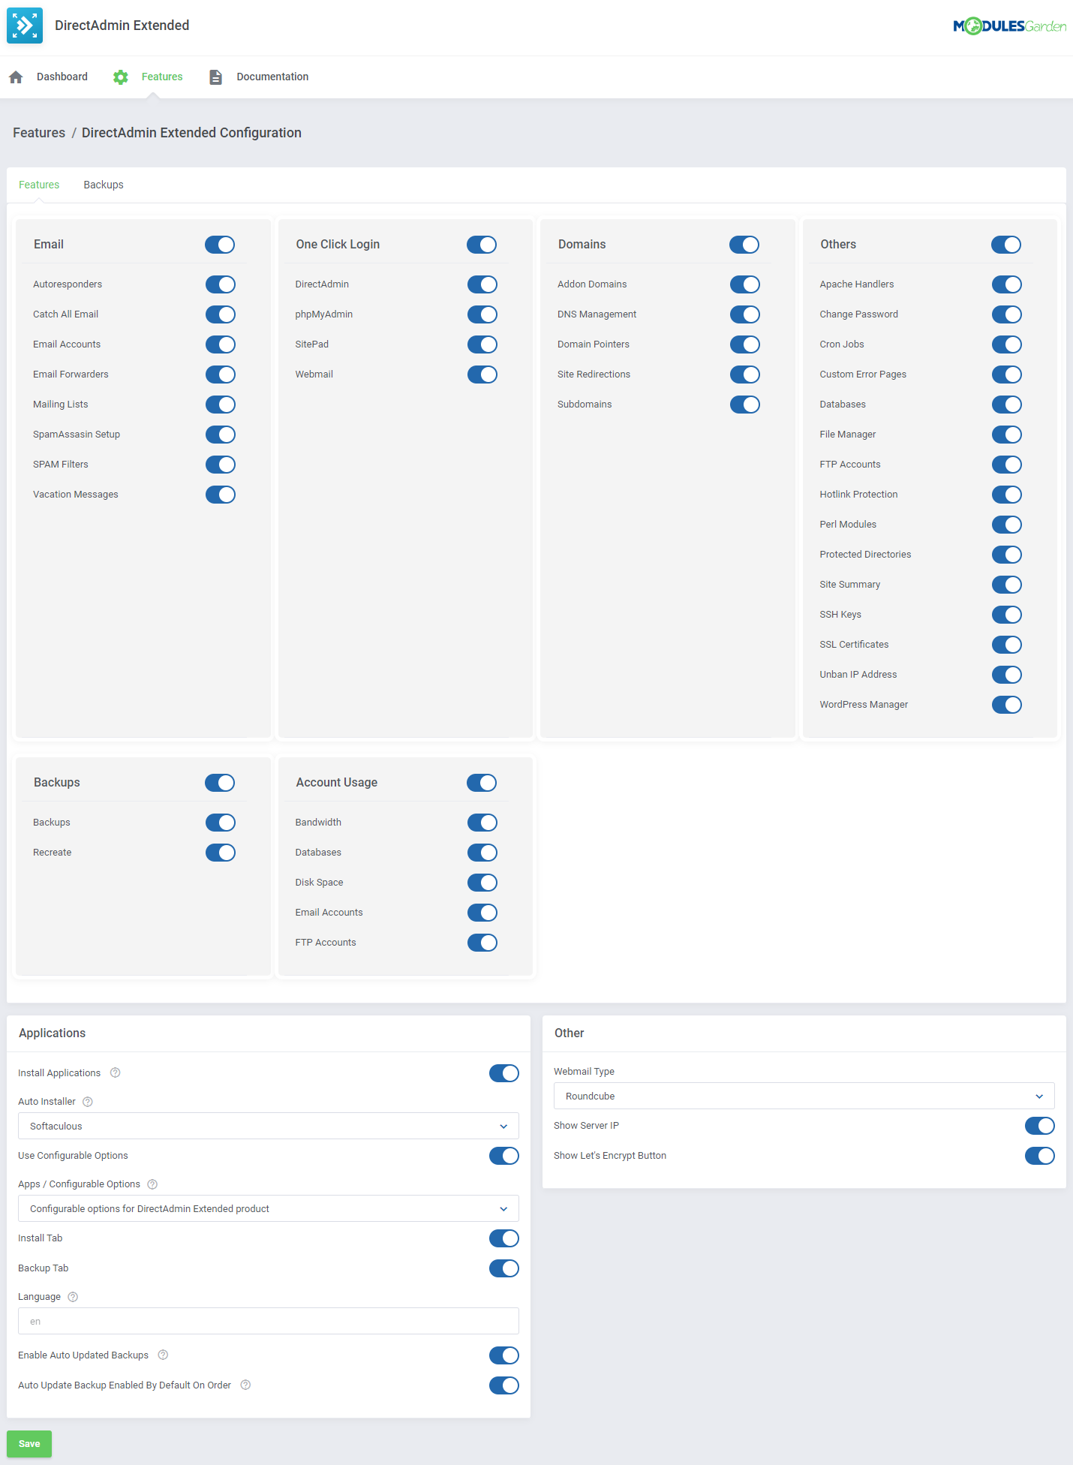Viewport: 1073px width, 1465px height.
Task: Toggle Backup Tab switch
Action: point(504,1268)
